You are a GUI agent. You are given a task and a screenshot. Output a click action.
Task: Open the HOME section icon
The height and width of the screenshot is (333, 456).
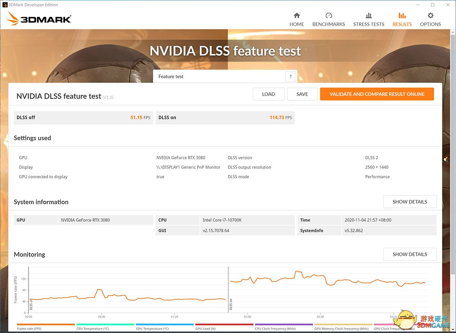coord(297,16)
